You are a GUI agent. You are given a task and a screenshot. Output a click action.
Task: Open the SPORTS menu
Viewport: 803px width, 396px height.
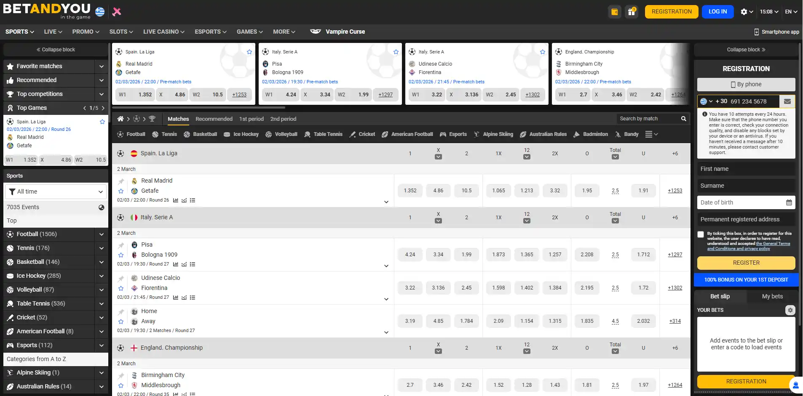[19, 32]
